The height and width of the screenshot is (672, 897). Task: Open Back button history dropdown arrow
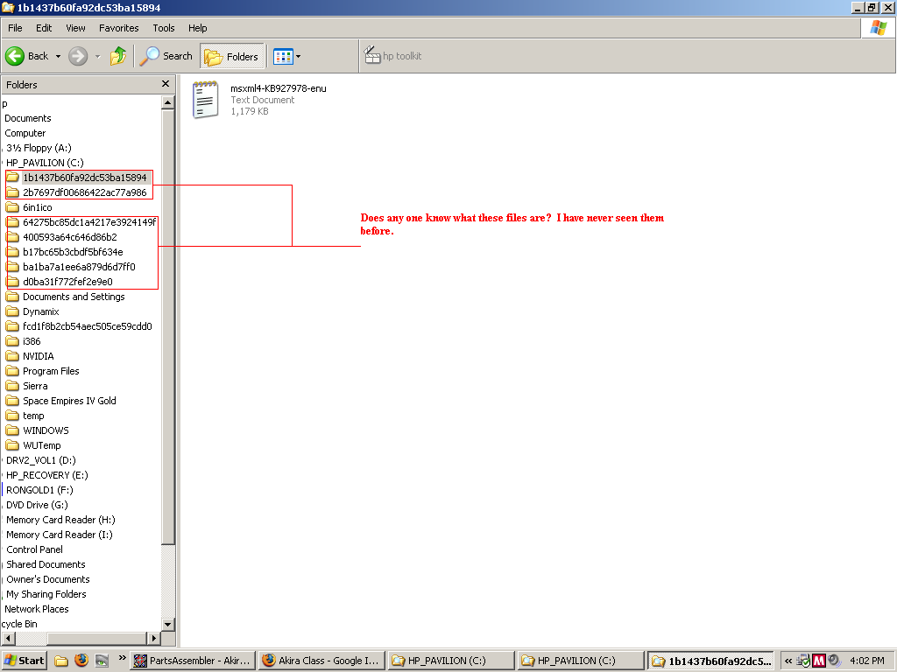point(59,56)
